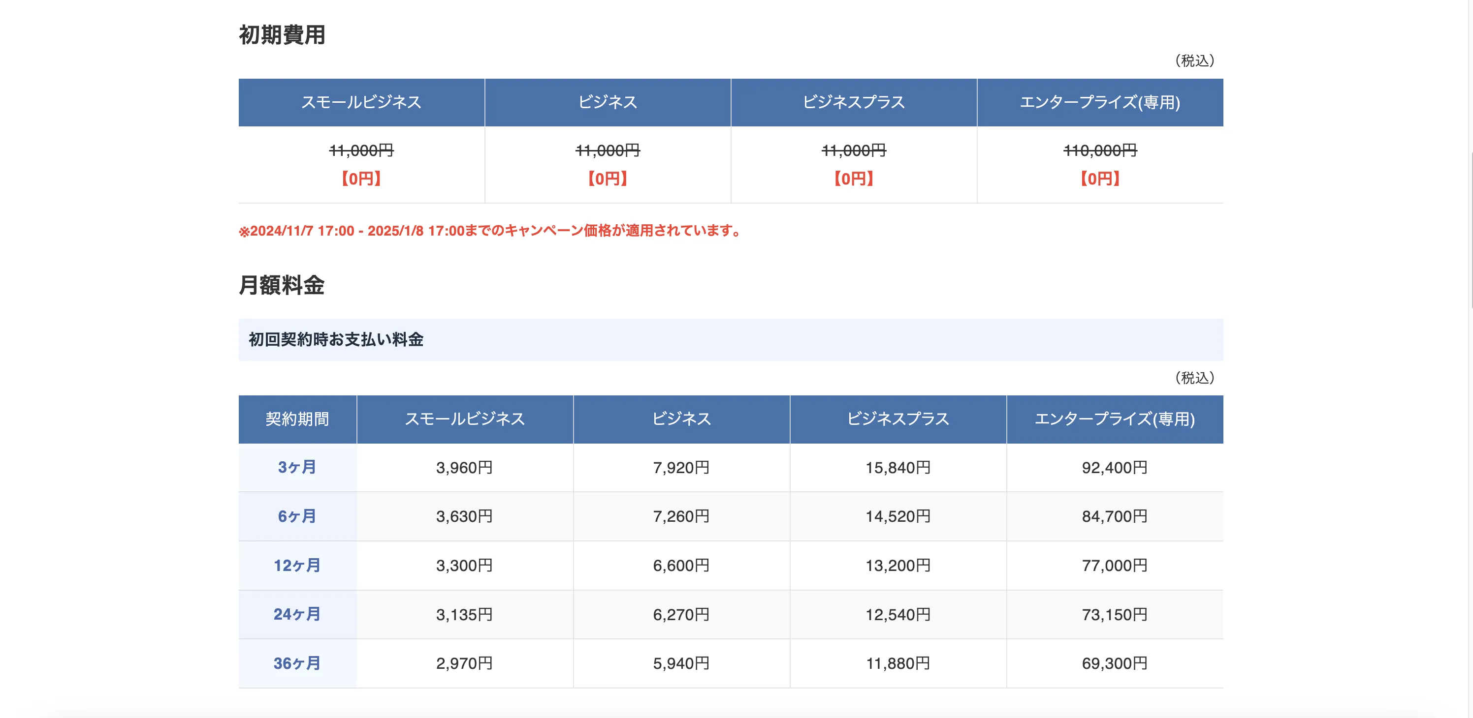The width and height of the screenshot is (1473, 718).
Task: Click the 5,940円 cell
Action: 681,663
